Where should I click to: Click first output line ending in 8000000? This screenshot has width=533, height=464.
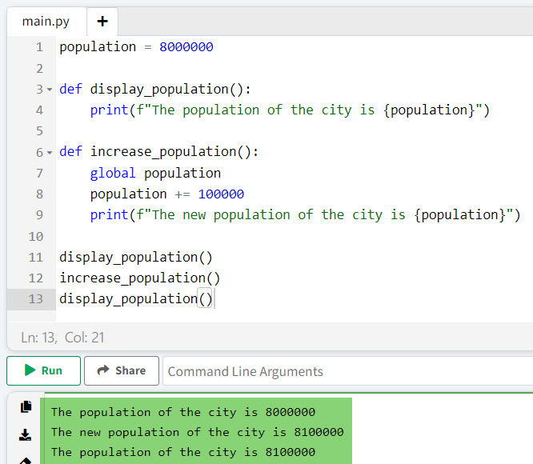(183, 412)
